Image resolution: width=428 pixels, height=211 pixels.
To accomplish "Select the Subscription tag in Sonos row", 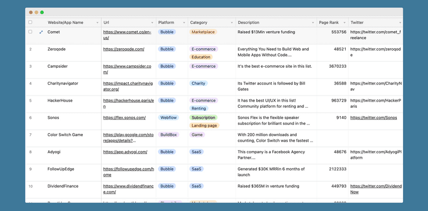I will point(203,118).
